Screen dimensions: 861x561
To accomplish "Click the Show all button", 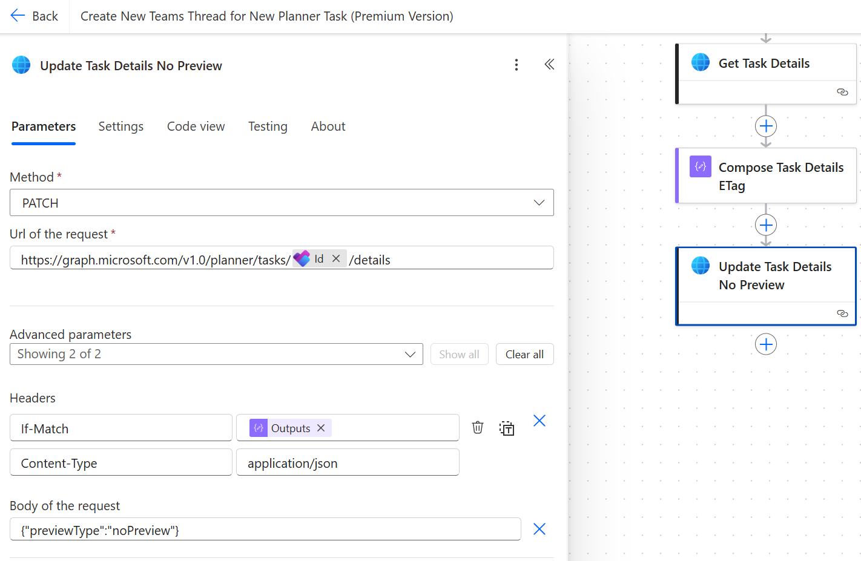I will coord(459,354).
